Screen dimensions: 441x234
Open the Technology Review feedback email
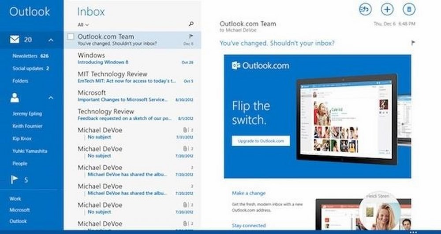click(132, 114)
